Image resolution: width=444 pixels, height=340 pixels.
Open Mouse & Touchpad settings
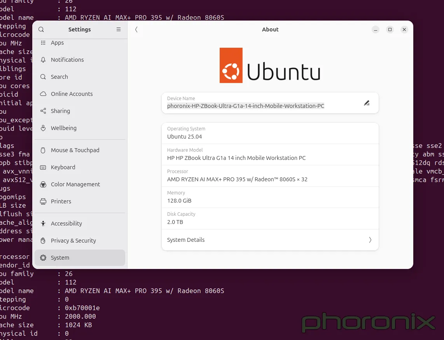point(75,150)
